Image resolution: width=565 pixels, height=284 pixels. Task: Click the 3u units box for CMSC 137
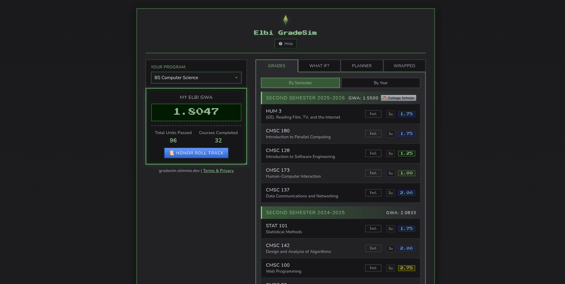click(x=391, y=193)
